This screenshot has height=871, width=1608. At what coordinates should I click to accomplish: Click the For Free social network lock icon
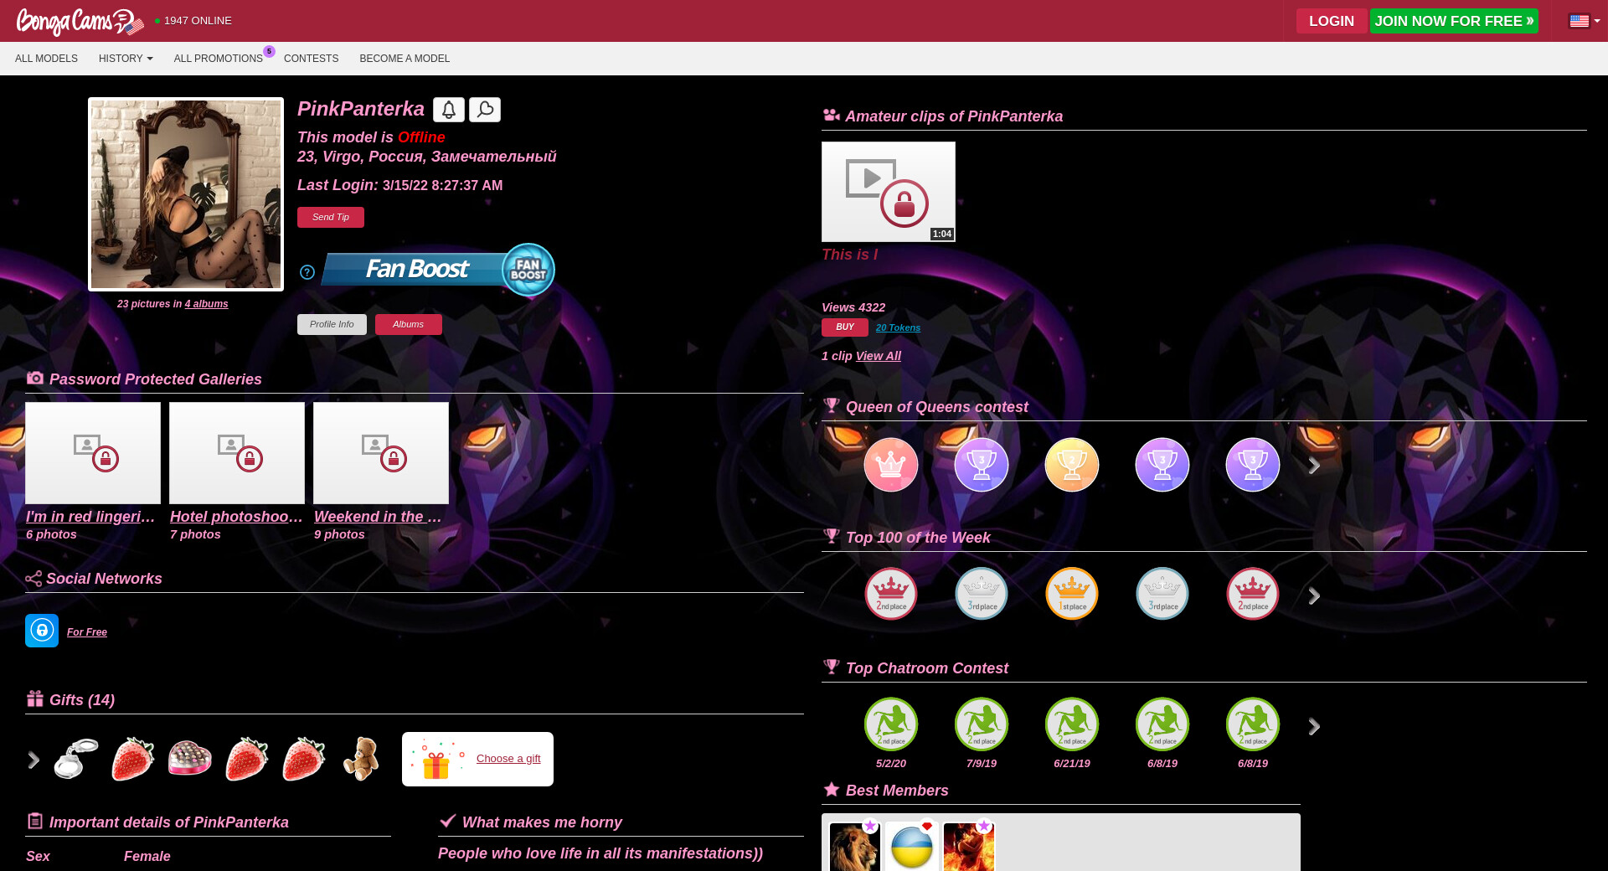(42, 631)
